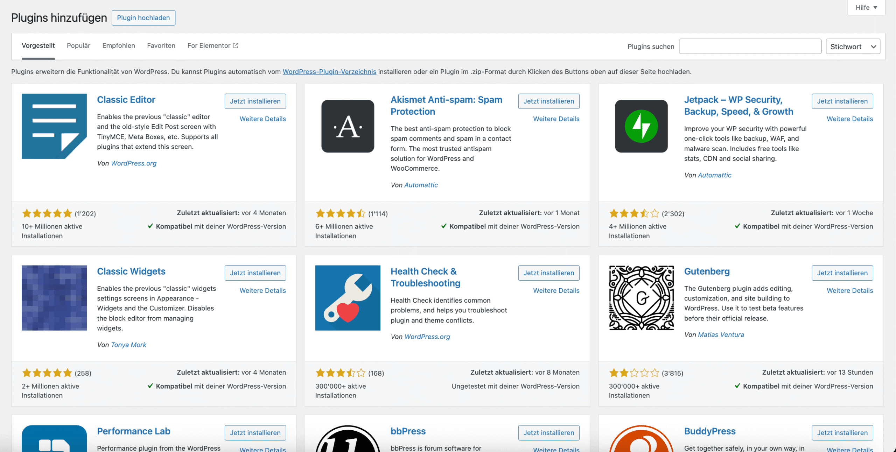Click the external link icon beside For Elementor
896x452 pixels.
click(236, 45)
